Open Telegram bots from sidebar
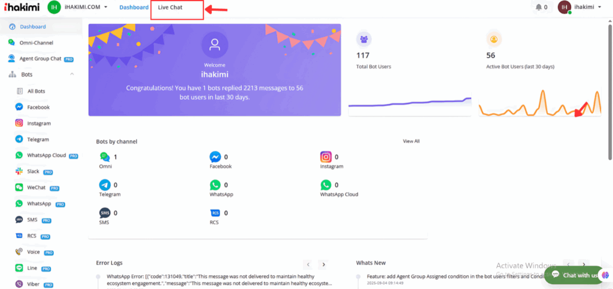Viewport: 613px width, 289px height. coord(20,139)
